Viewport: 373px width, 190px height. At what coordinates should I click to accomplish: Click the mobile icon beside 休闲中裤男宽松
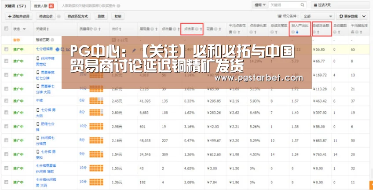click(x=37, y=58)
